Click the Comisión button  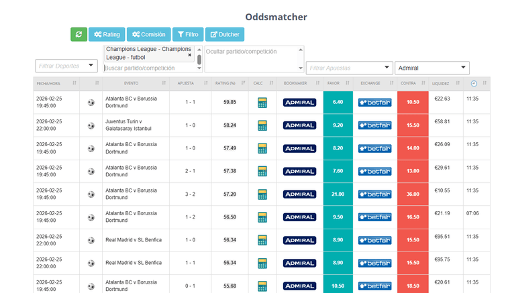pos(148,34)
